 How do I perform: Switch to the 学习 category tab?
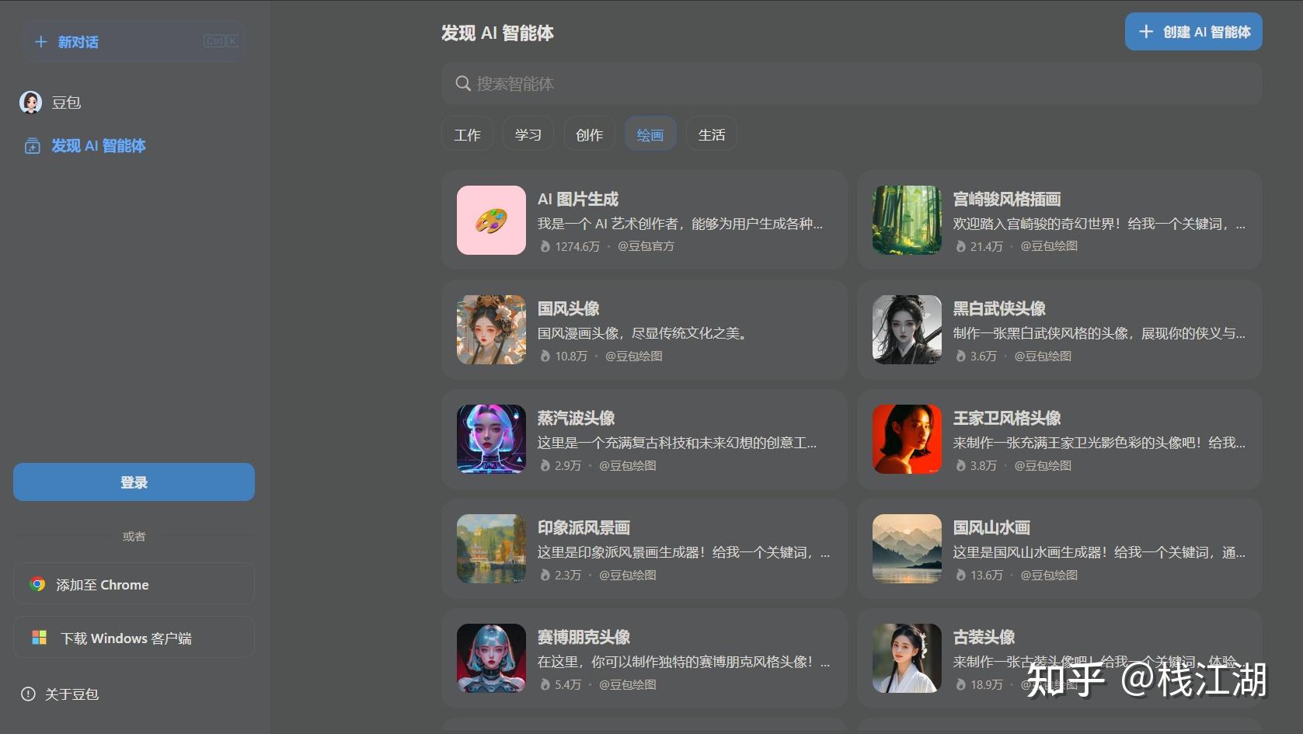click(528, 134)
